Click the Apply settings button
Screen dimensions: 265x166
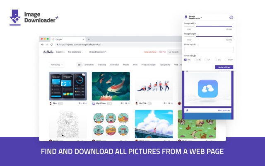click(x=224, y=67)
